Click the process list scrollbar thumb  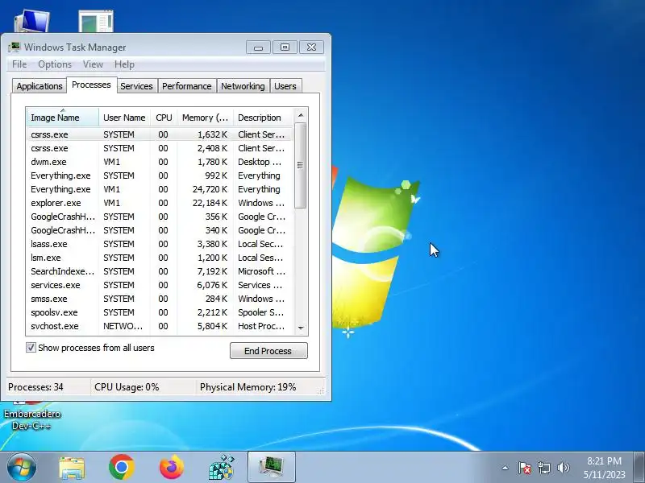(x=301, y=166)
